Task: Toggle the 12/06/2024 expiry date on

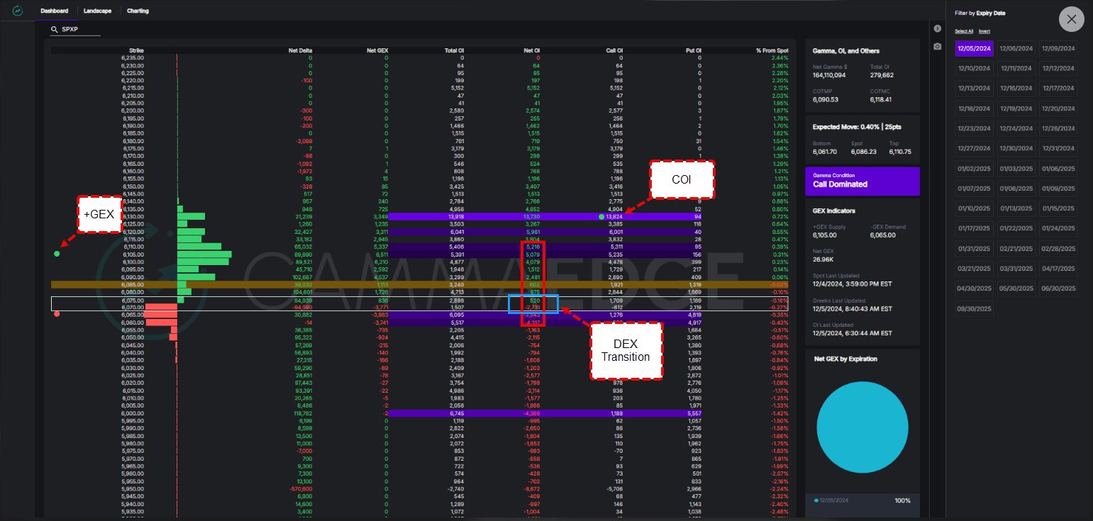Action: click(1014, 47)
